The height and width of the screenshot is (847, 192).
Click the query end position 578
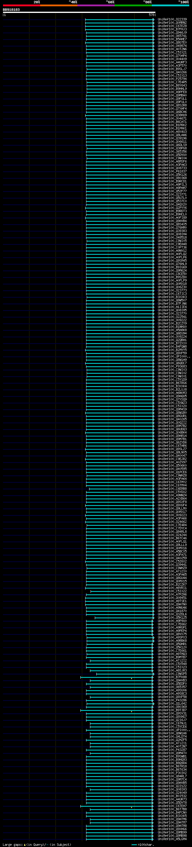pyautogui.click(x=151, y=15)
